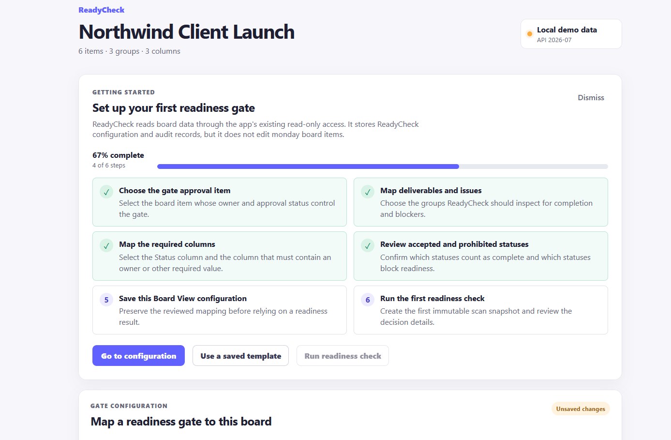This screenshot has height=440, width=671.
Task: Click Map a readiness gate to this board heading
Action: [x=181, y=422]
